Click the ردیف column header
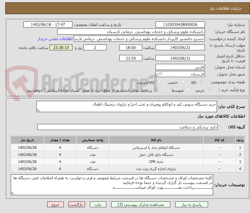 pos(240,140)
